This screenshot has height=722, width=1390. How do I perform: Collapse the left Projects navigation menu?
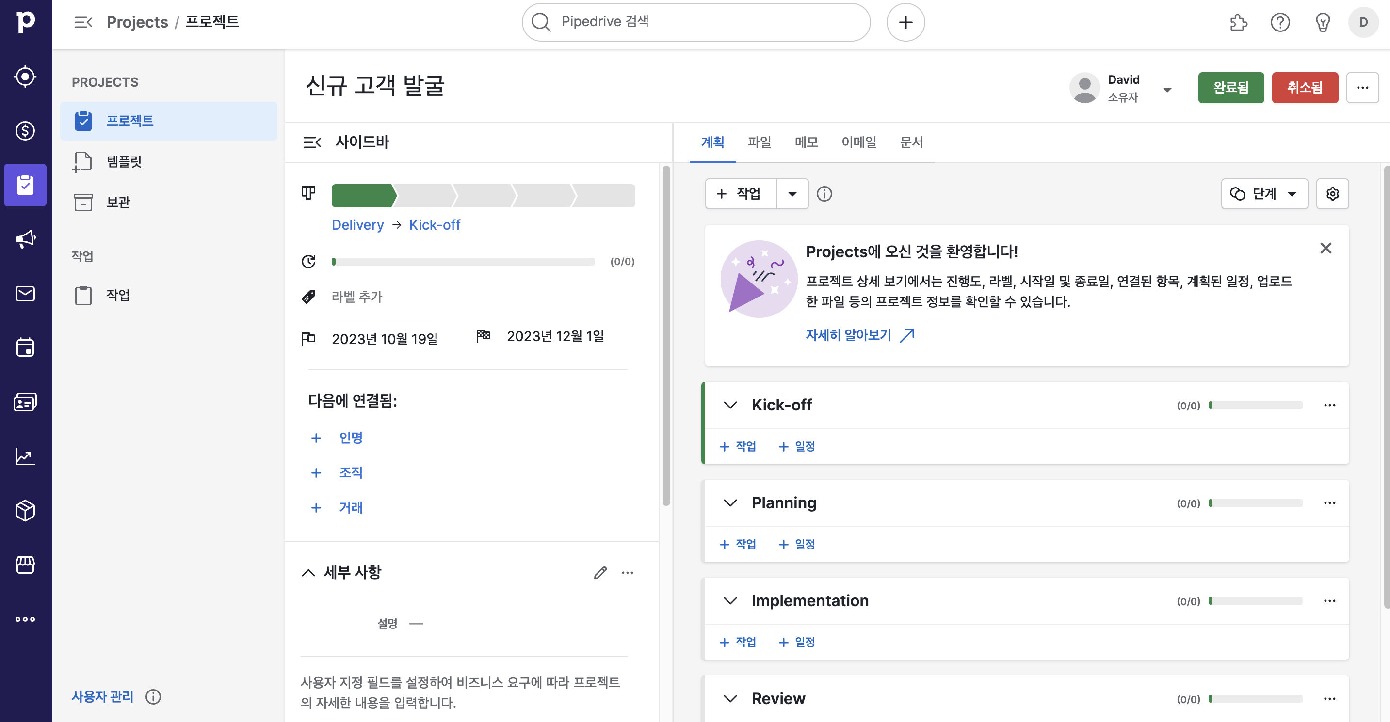click(x=83, y=22)
